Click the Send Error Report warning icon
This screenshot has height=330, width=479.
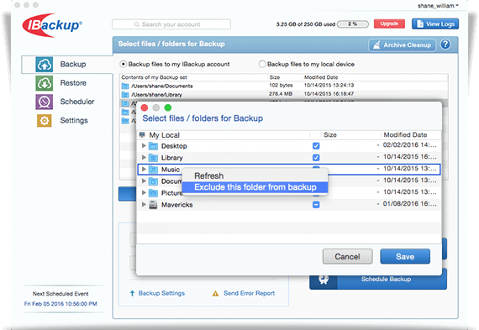(x=215, y=293)
